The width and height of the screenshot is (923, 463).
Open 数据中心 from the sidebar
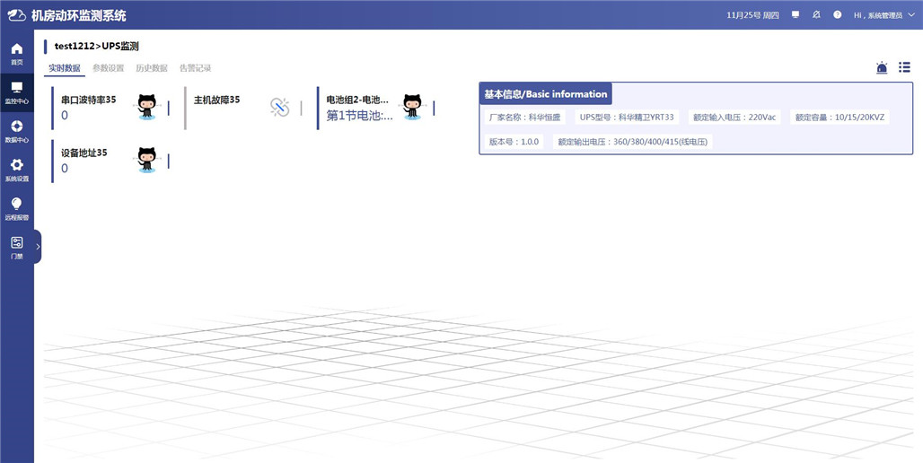[x=16, y=131]
